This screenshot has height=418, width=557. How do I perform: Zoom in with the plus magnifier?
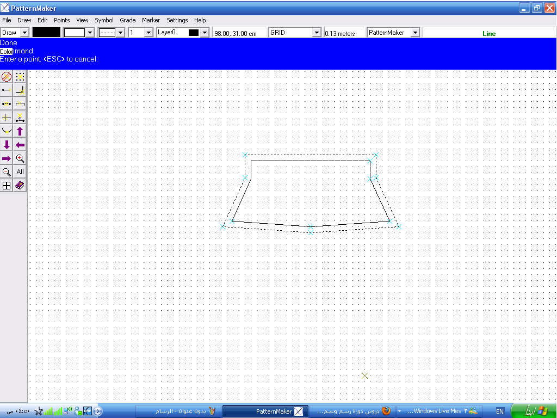point(20,158)
